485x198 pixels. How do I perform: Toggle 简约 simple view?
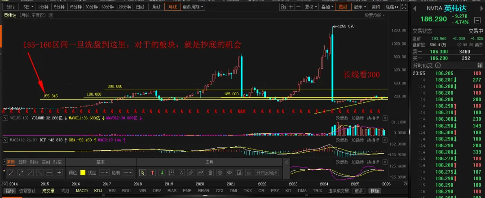click(x=376, y=7)
